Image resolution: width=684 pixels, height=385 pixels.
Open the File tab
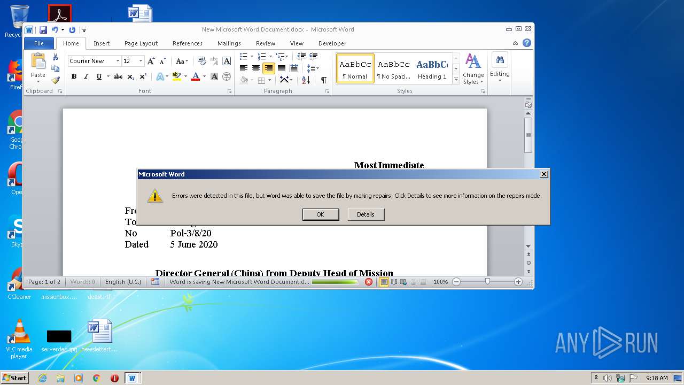click(39, 43)
